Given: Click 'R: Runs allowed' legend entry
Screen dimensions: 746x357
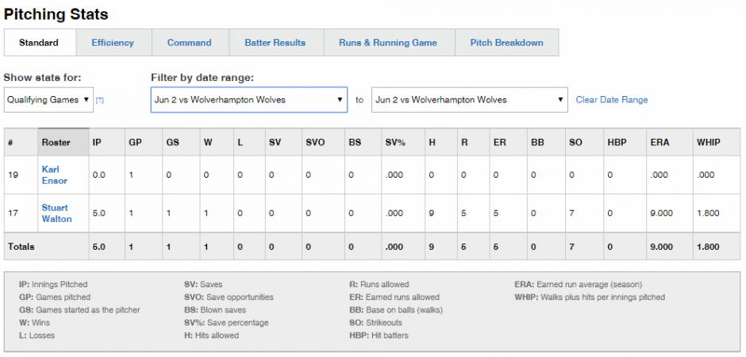Looking at the screenshot, I should [379, 285].
